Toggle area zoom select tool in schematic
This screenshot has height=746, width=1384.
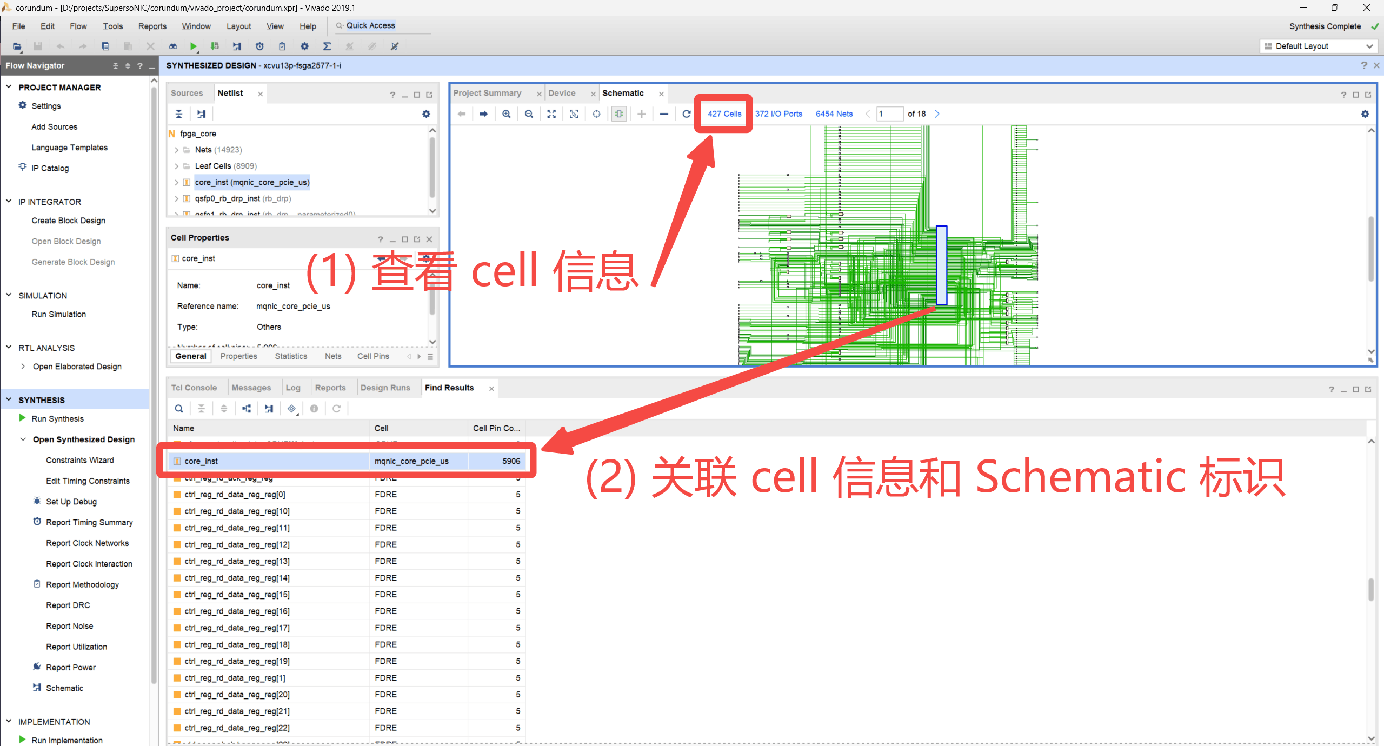574,114
